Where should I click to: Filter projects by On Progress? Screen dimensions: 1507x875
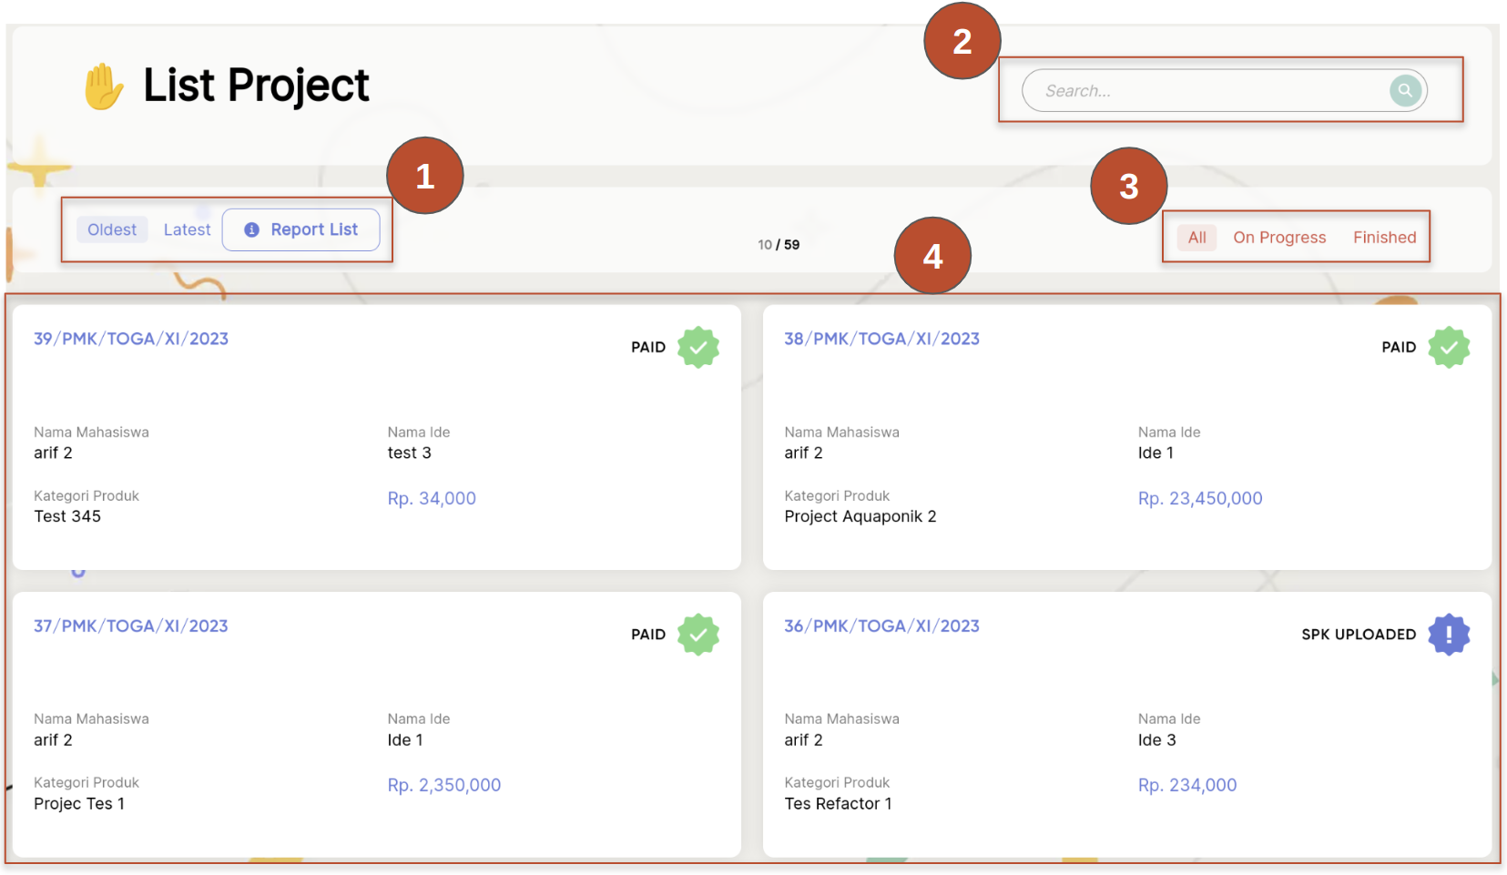click(x=1278, y=238)
